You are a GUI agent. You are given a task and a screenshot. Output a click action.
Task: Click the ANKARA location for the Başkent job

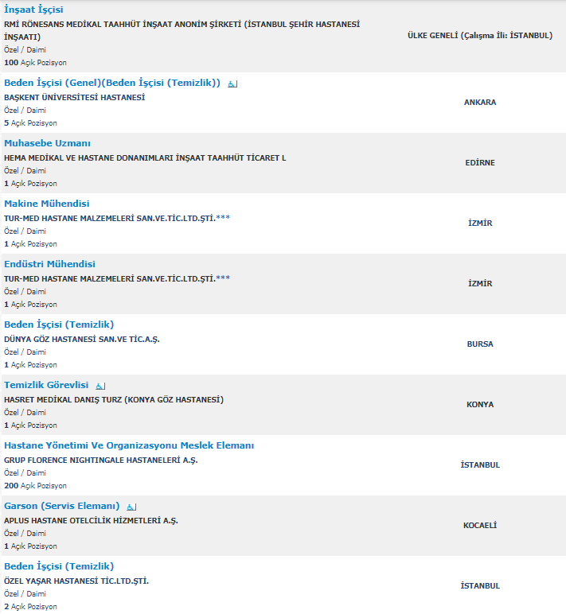click(x=480, y=103)
